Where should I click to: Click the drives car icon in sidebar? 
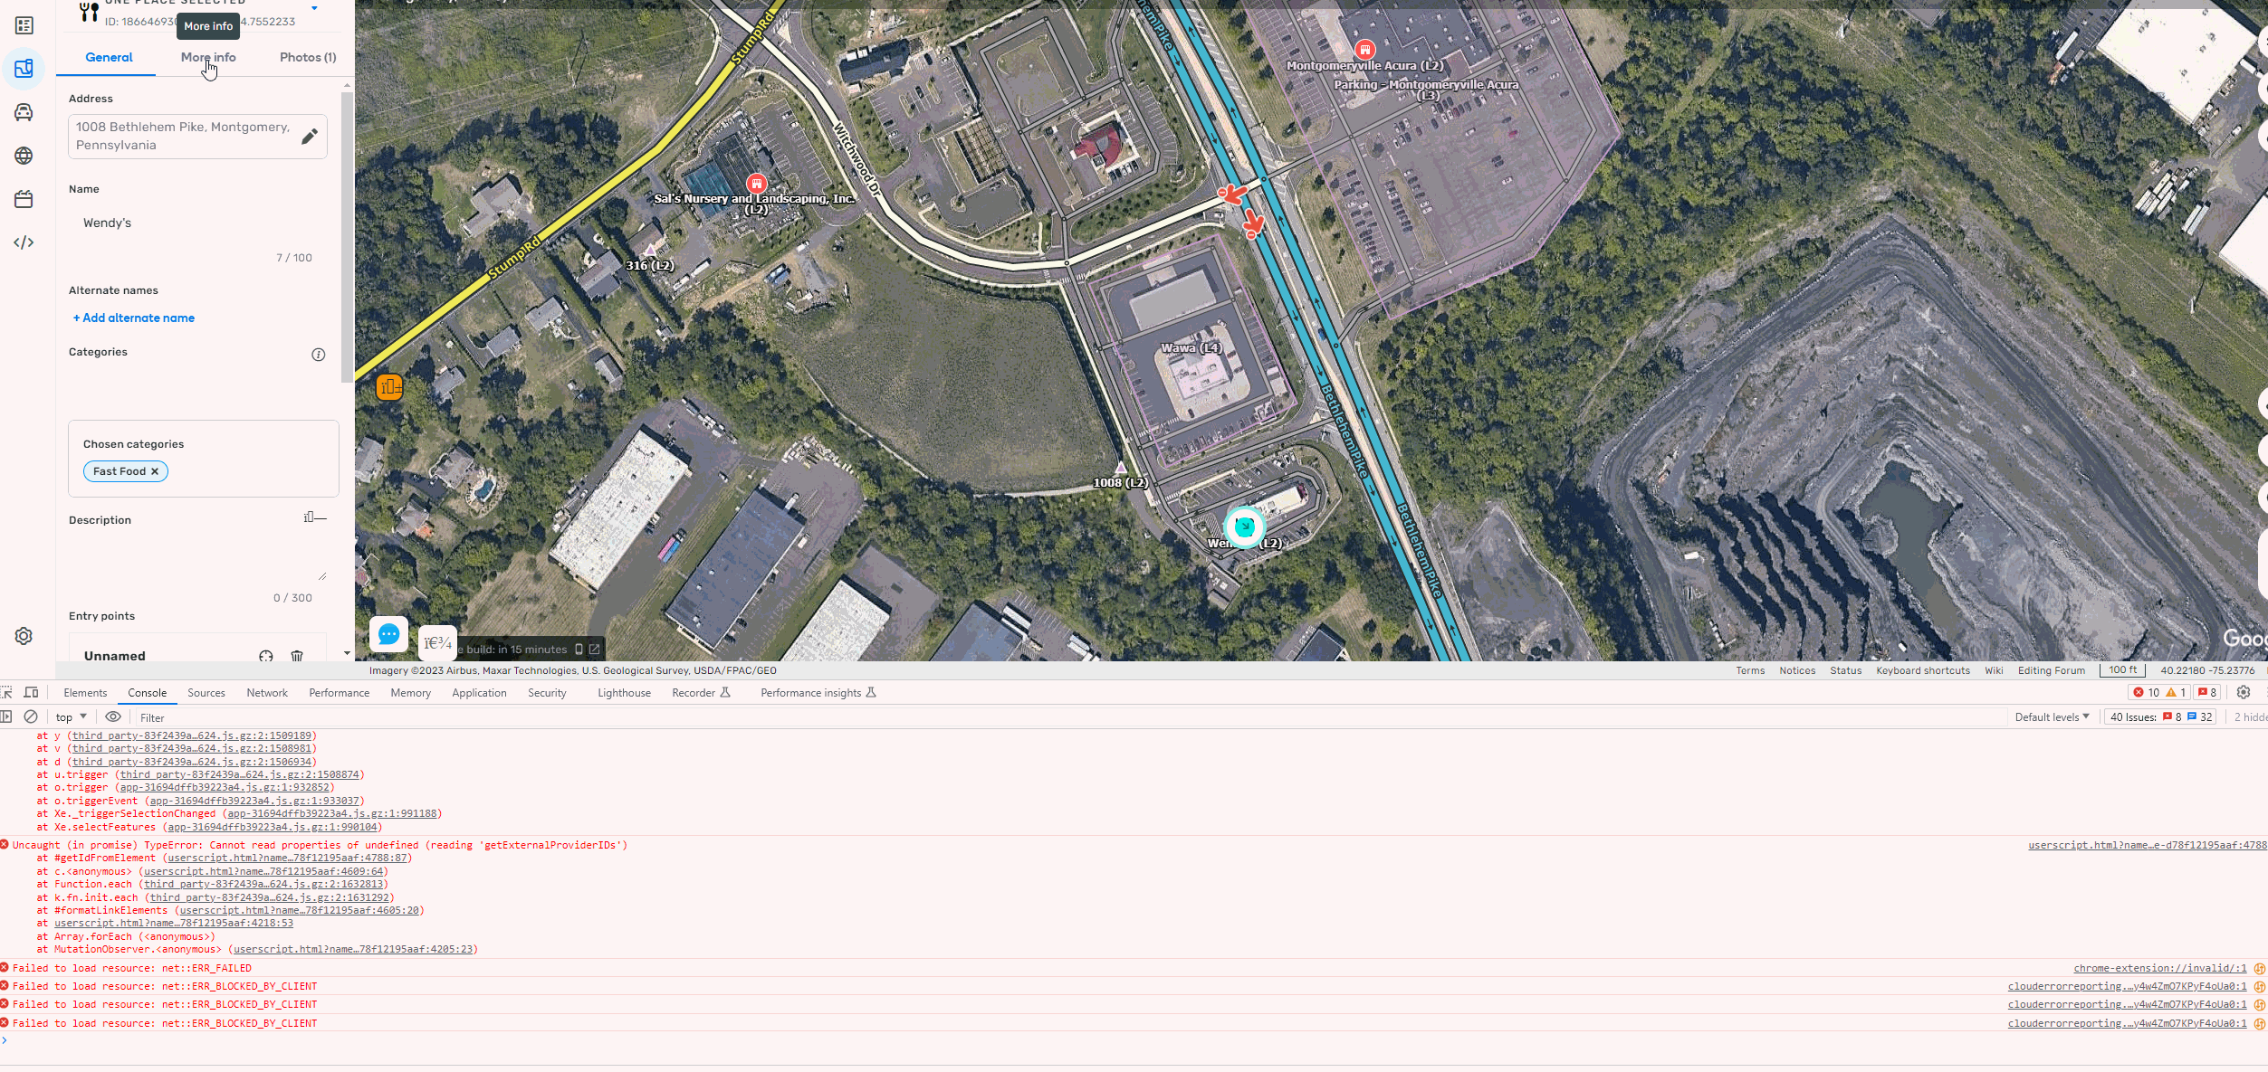[x=24, y=112]
